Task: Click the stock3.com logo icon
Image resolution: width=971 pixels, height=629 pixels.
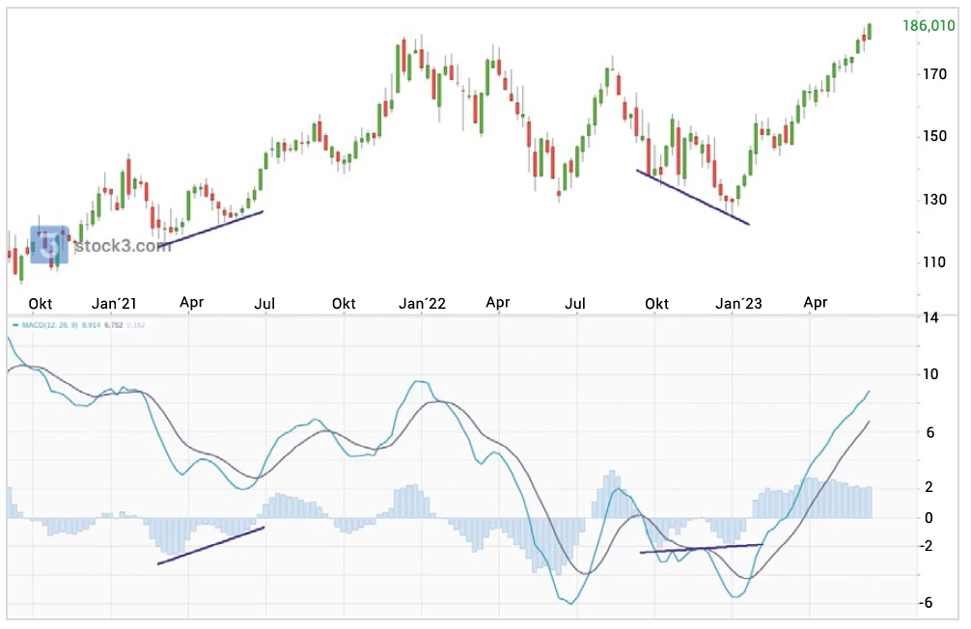Action: pos(49,245)
